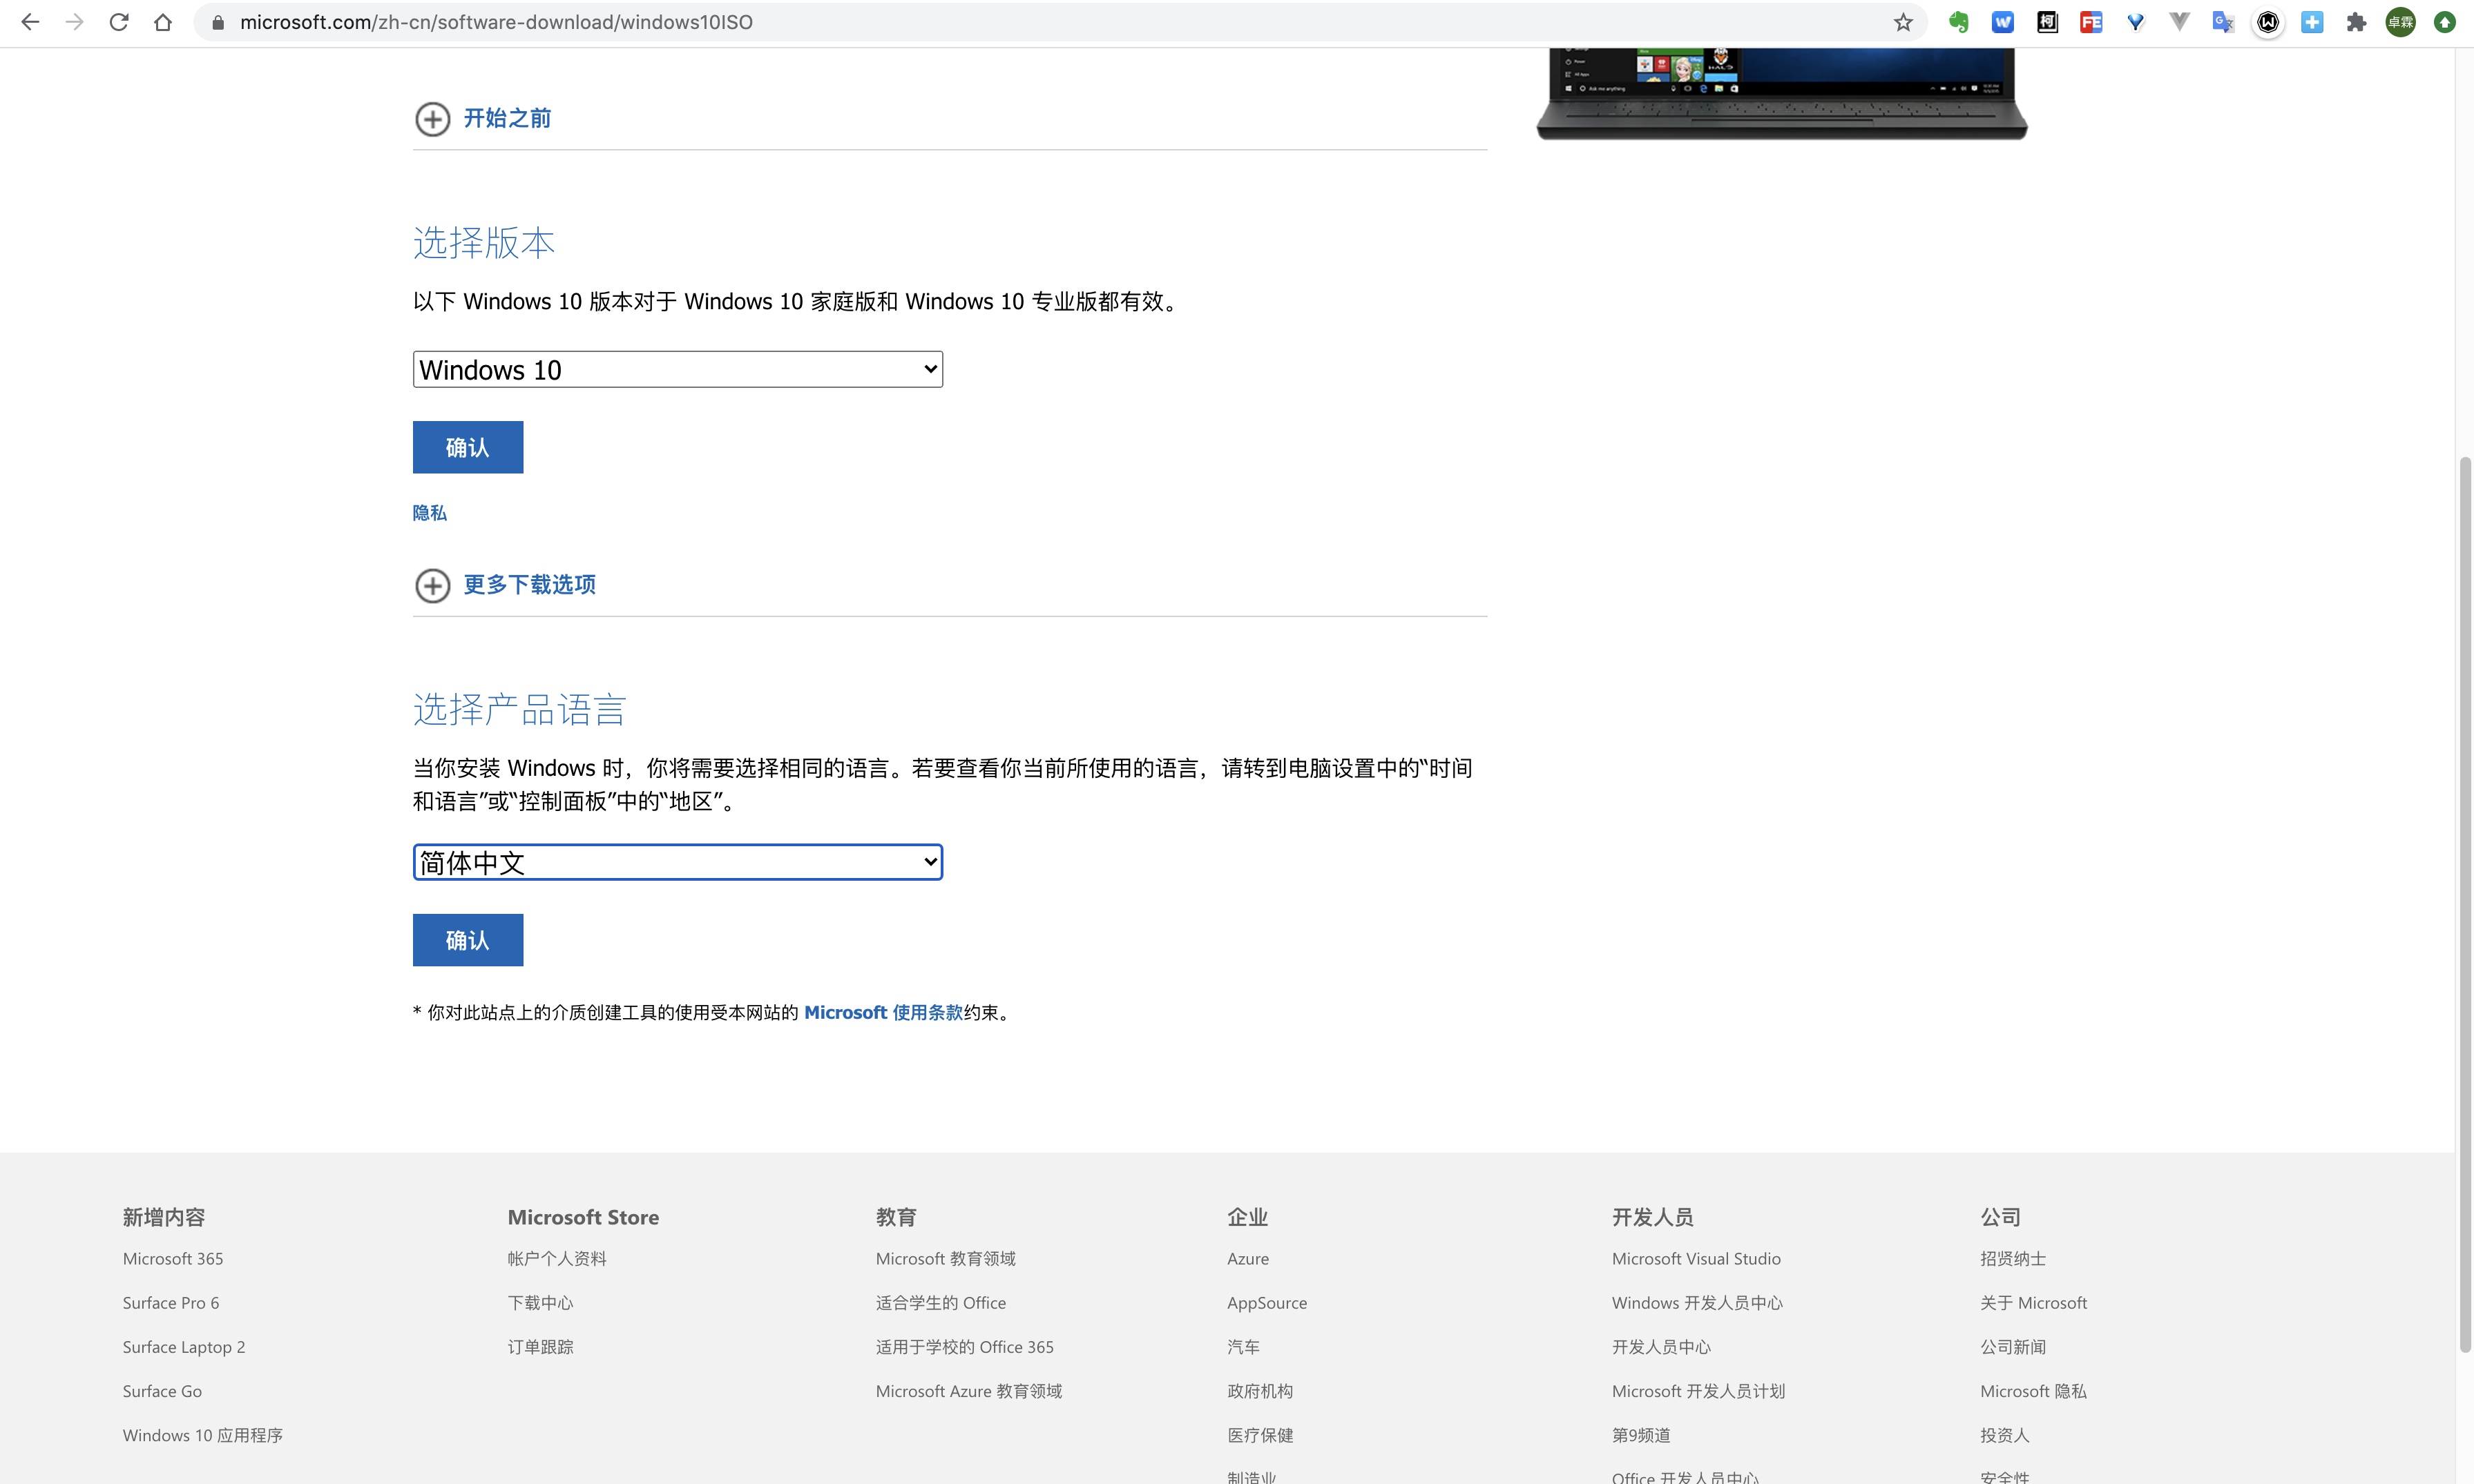Open the Microsoft 教育领域 link

click(x=946, y=1258)
